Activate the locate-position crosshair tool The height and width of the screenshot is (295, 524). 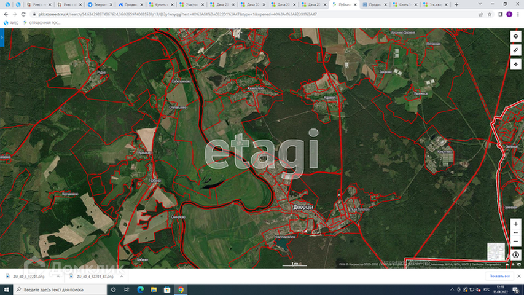(515, 64)
